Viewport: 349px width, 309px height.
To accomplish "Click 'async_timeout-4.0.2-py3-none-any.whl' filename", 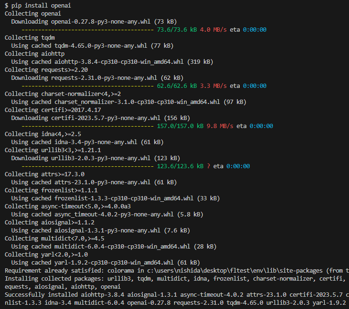I will click(114, 215).
